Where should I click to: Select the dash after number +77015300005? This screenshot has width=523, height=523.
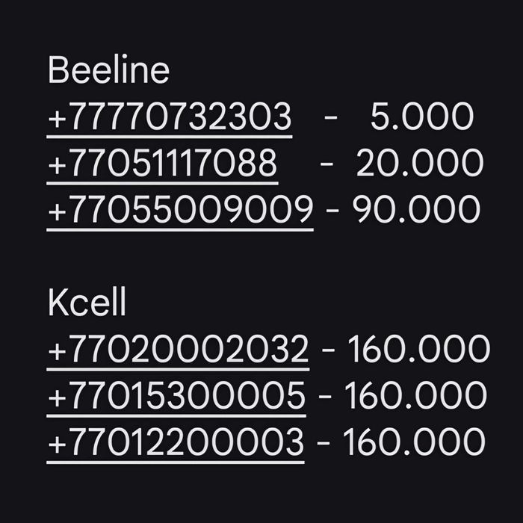point(326,396)
